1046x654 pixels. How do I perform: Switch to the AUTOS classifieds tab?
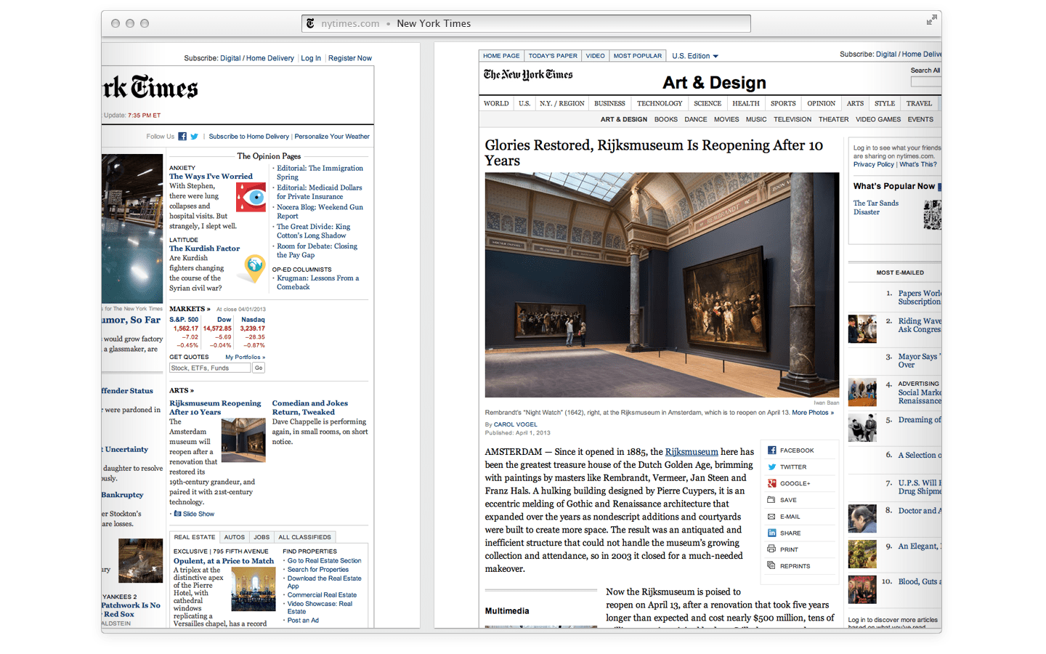coord(234,537)
